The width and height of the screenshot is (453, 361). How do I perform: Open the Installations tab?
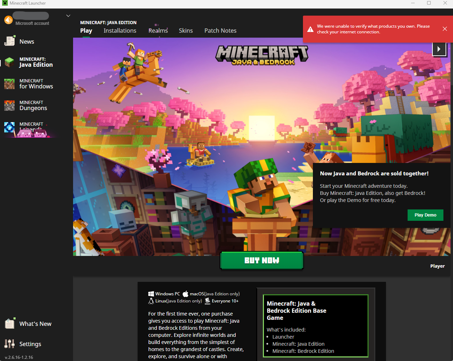[x=120, y=31]
